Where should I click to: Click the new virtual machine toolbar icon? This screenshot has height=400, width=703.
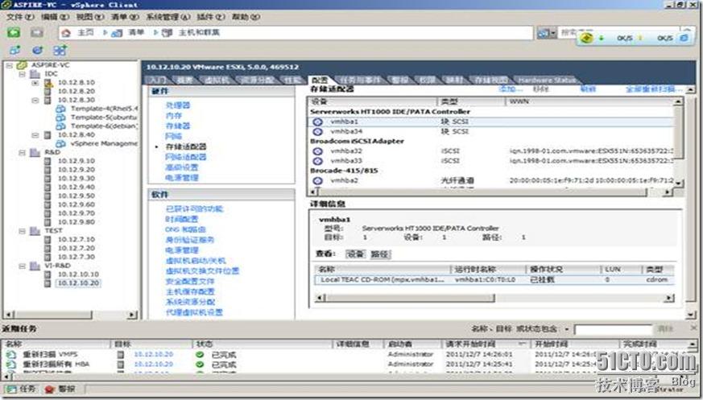click(14, 50)
